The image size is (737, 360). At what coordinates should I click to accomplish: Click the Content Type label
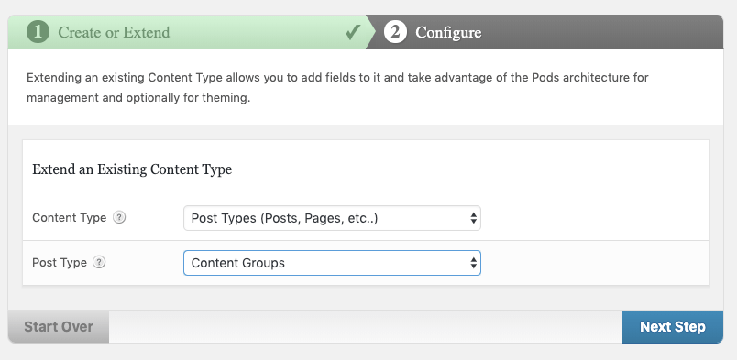[x=69, y=218]
